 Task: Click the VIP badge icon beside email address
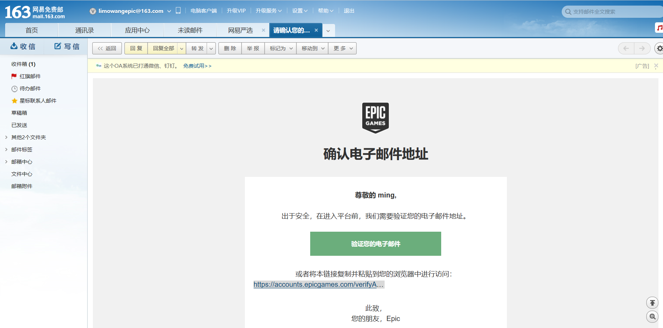[93, 11]
